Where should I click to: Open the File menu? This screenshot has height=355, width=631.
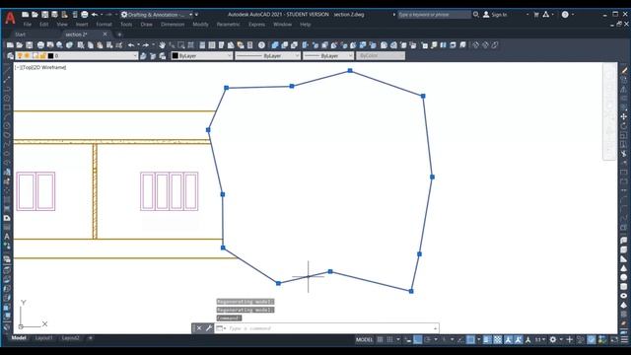tap(28, 25)
